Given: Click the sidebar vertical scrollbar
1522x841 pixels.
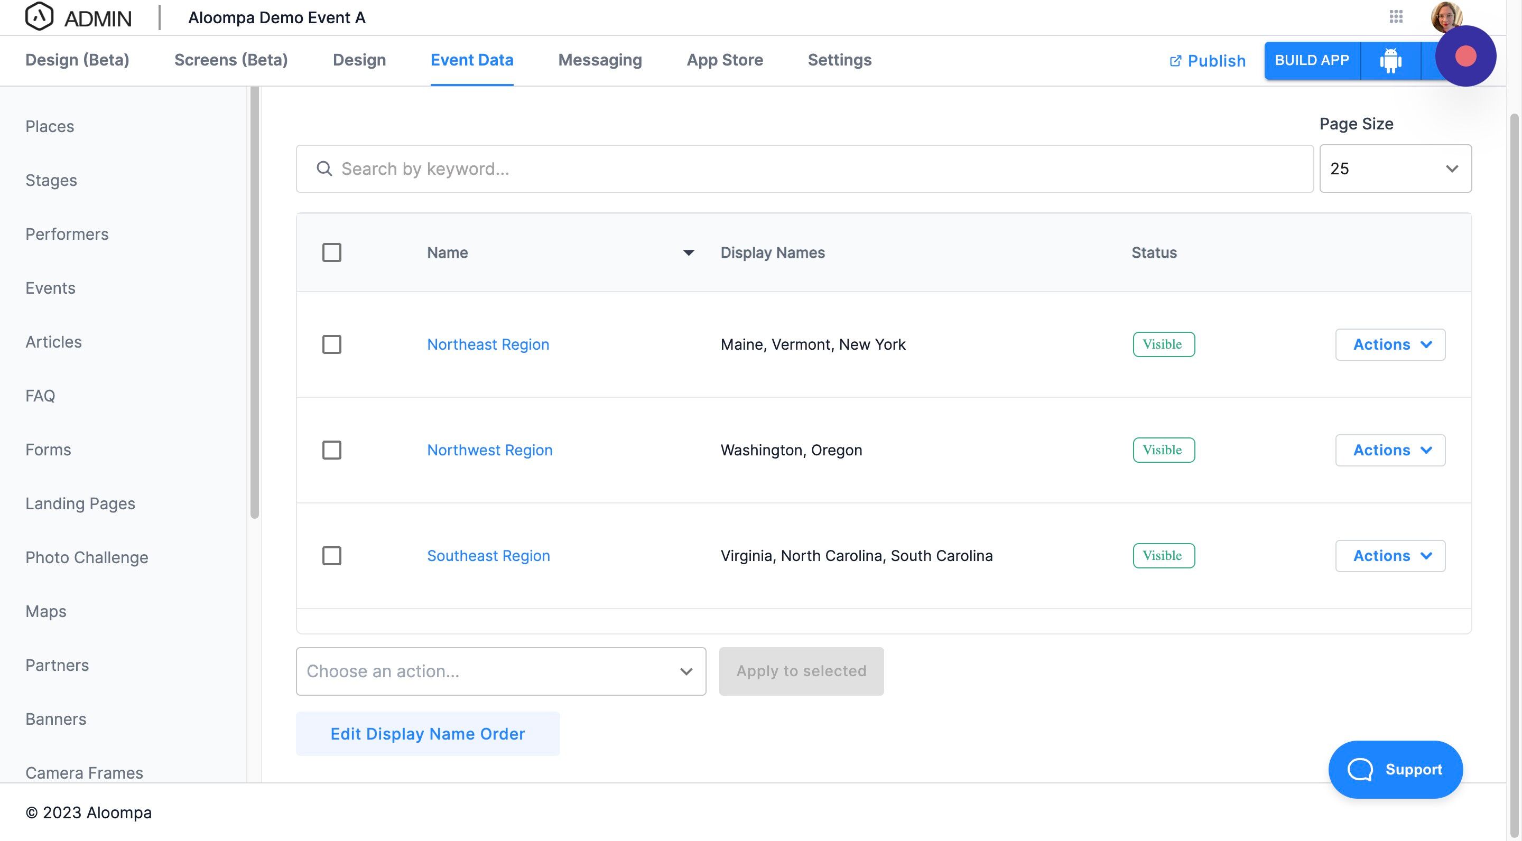Looking at the screenshot, I should pyautogui.click(x=255, y=302).
